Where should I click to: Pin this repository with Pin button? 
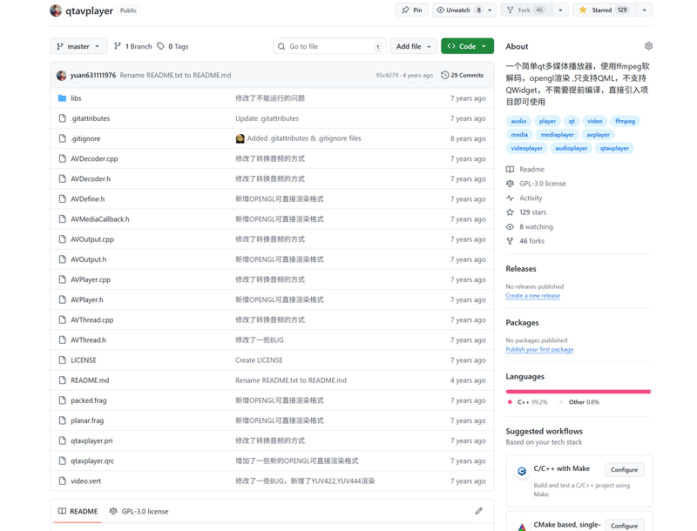tap(412, 10)
